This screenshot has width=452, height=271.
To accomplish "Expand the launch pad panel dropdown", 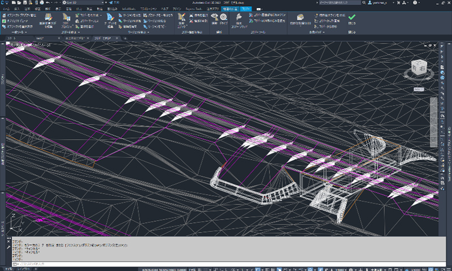I will click(x=317, y=32).
